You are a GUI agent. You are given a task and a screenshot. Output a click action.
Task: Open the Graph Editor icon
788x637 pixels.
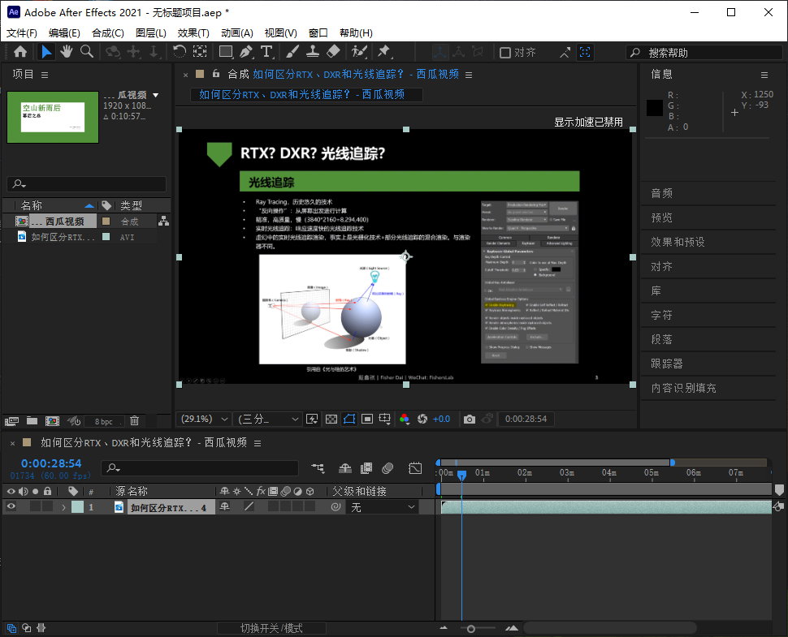(416, 468)
